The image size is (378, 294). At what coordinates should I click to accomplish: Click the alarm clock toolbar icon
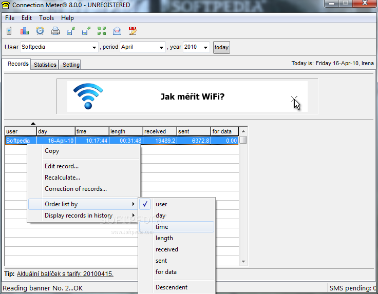[40, 31]
